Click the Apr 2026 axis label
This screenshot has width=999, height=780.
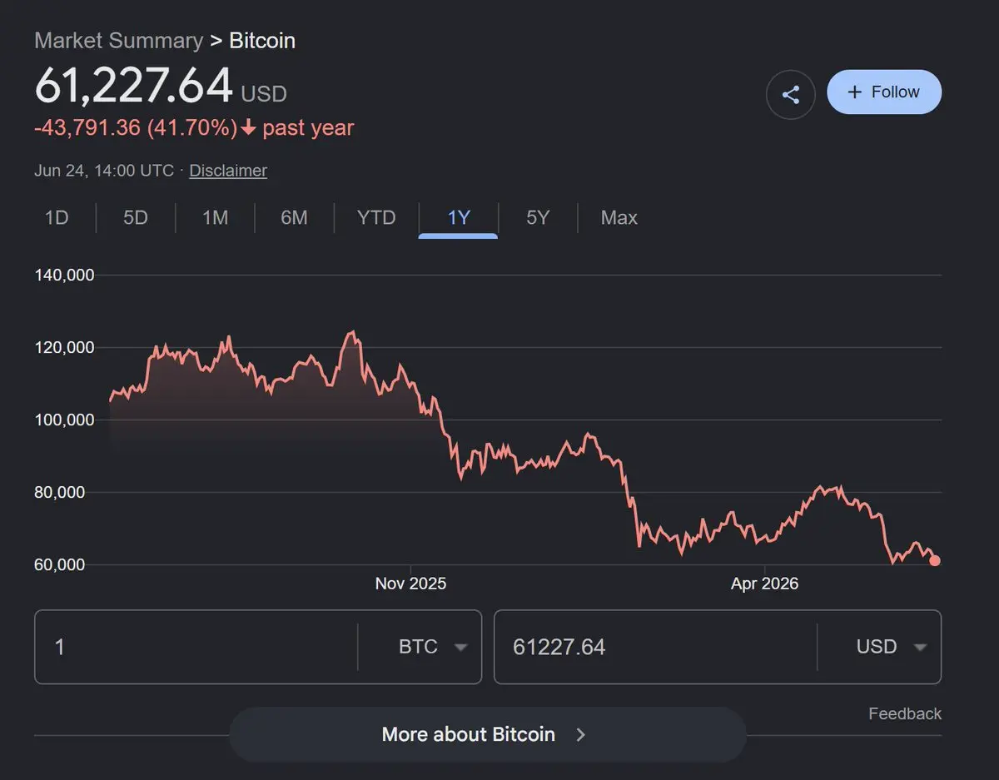764,584
